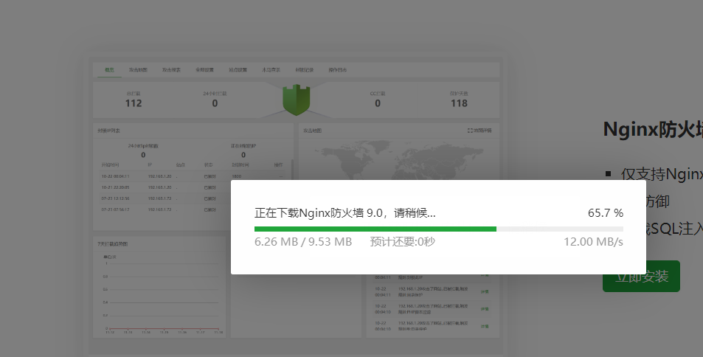Screen dimensions: 703x357
Task: Open the 站点设置 tab
Action: pyautogui.click(x=238, y=70)
